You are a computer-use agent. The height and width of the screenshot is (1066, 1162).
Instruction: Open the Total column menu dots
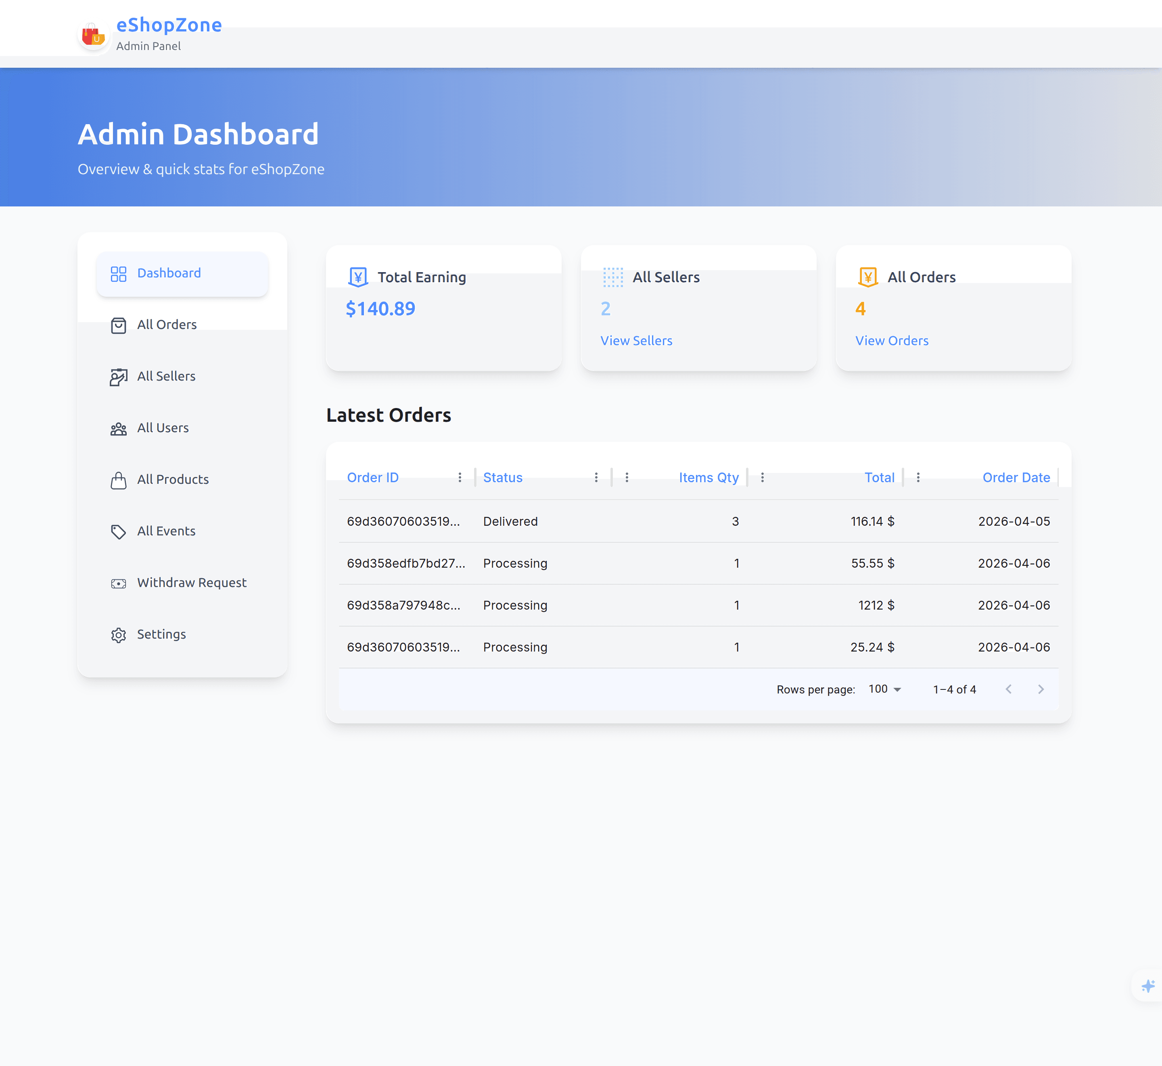pos(762,478)
